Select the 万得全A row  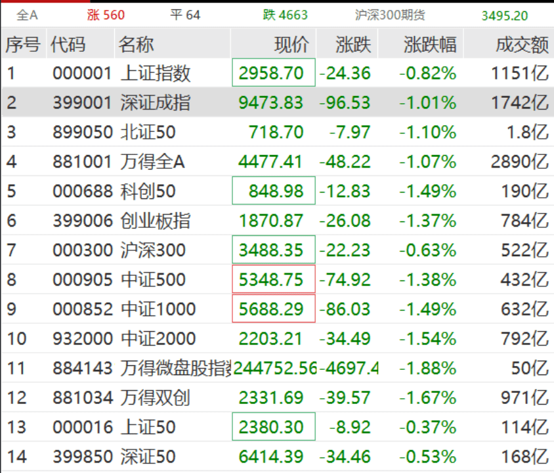153,162
